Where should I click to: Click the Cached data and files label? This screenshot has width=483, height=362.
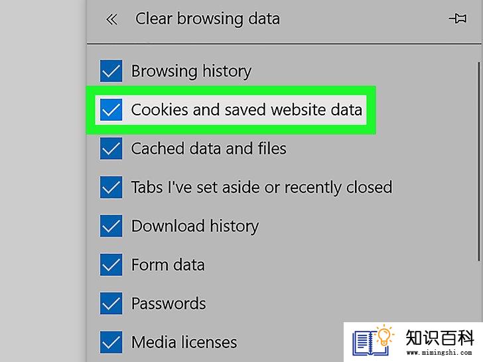pyautogui.click(x=209, y=149)
